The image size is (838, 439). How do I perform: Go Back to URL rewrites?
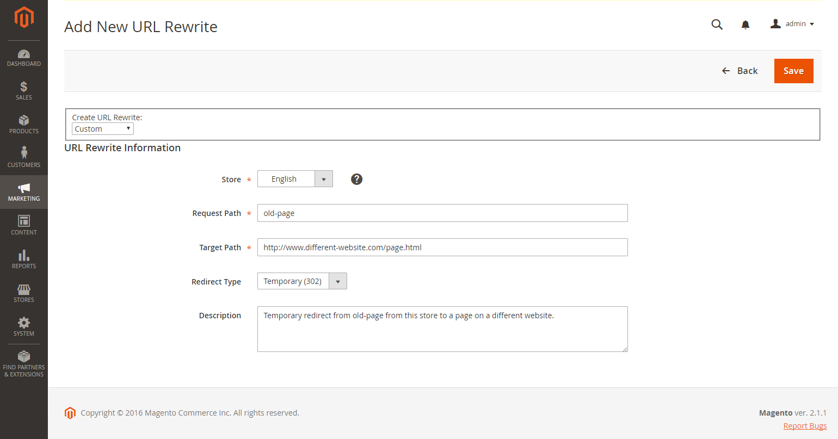click(740, 71)
